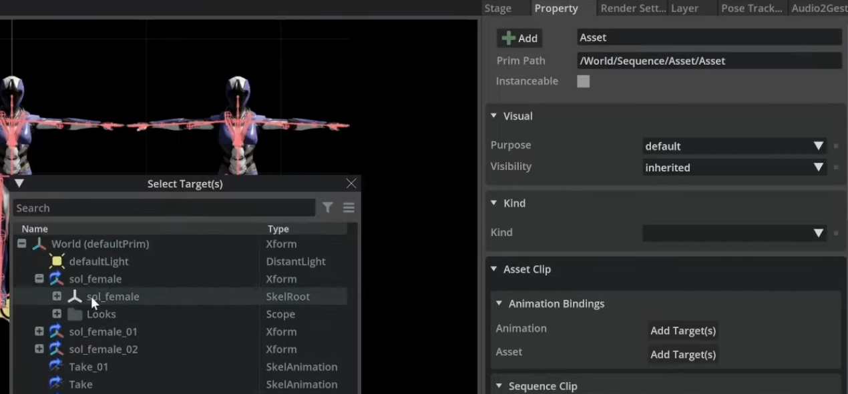This screenshot has height=394, width=848.
Task: Click the prim name field showing Asset
Action: pos(709,37)
